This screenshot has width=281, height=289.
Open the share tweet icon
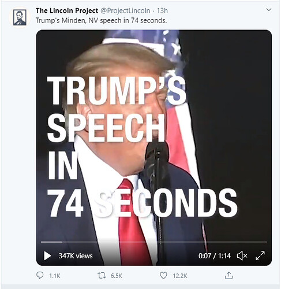[x=228, y=276]
